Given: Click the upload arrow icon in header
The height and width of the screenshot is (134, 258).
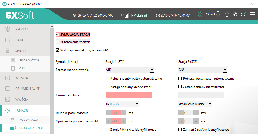Looking at the screenshot, I should click(227, 15).
